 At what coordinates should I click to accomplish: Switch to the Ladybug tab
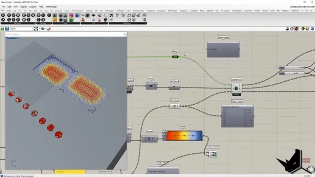tap(89, 11)
